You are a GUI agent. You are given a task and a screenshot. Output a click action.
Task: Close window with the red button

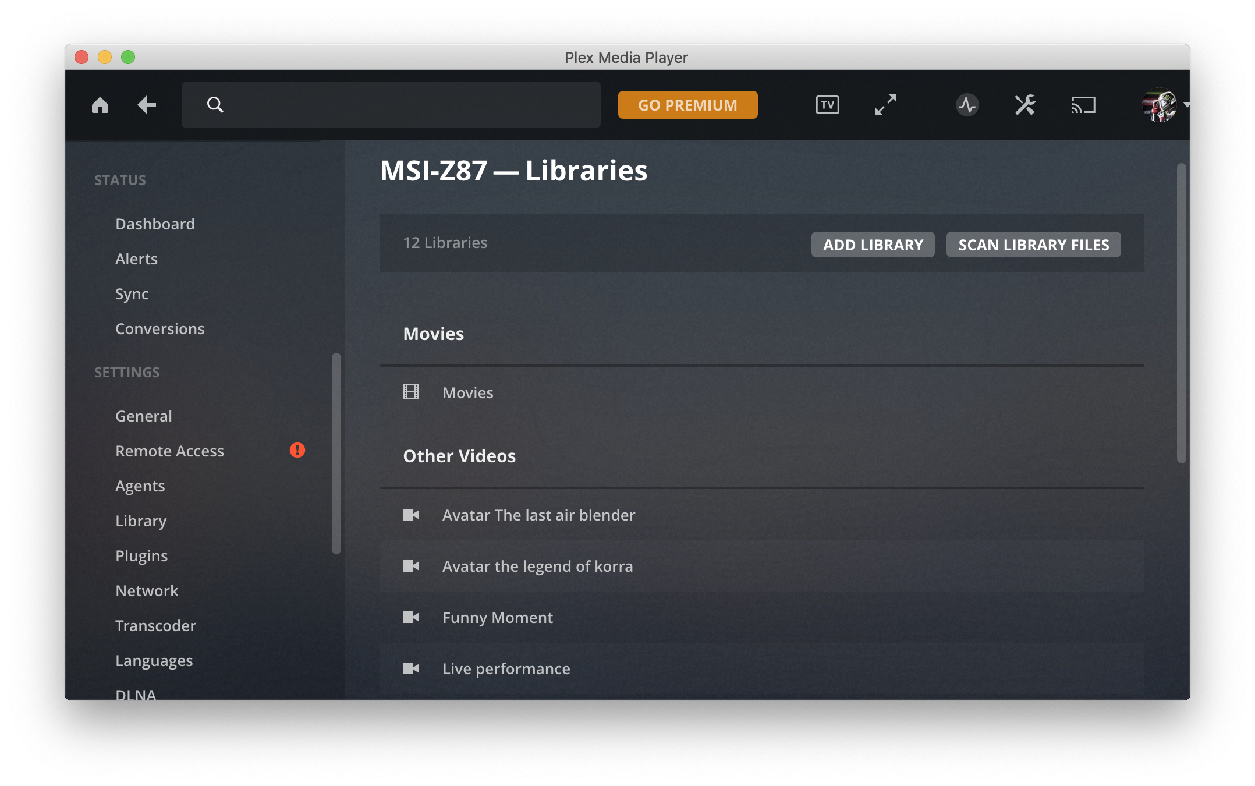pyautogui.click(x=81, y=57)
